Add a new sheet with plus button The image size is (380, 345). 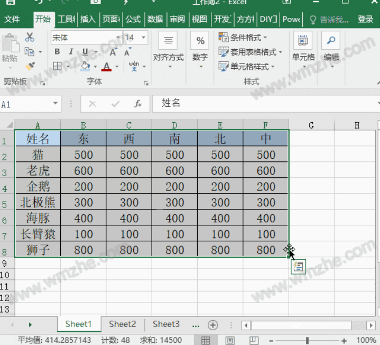click(213, 325)
